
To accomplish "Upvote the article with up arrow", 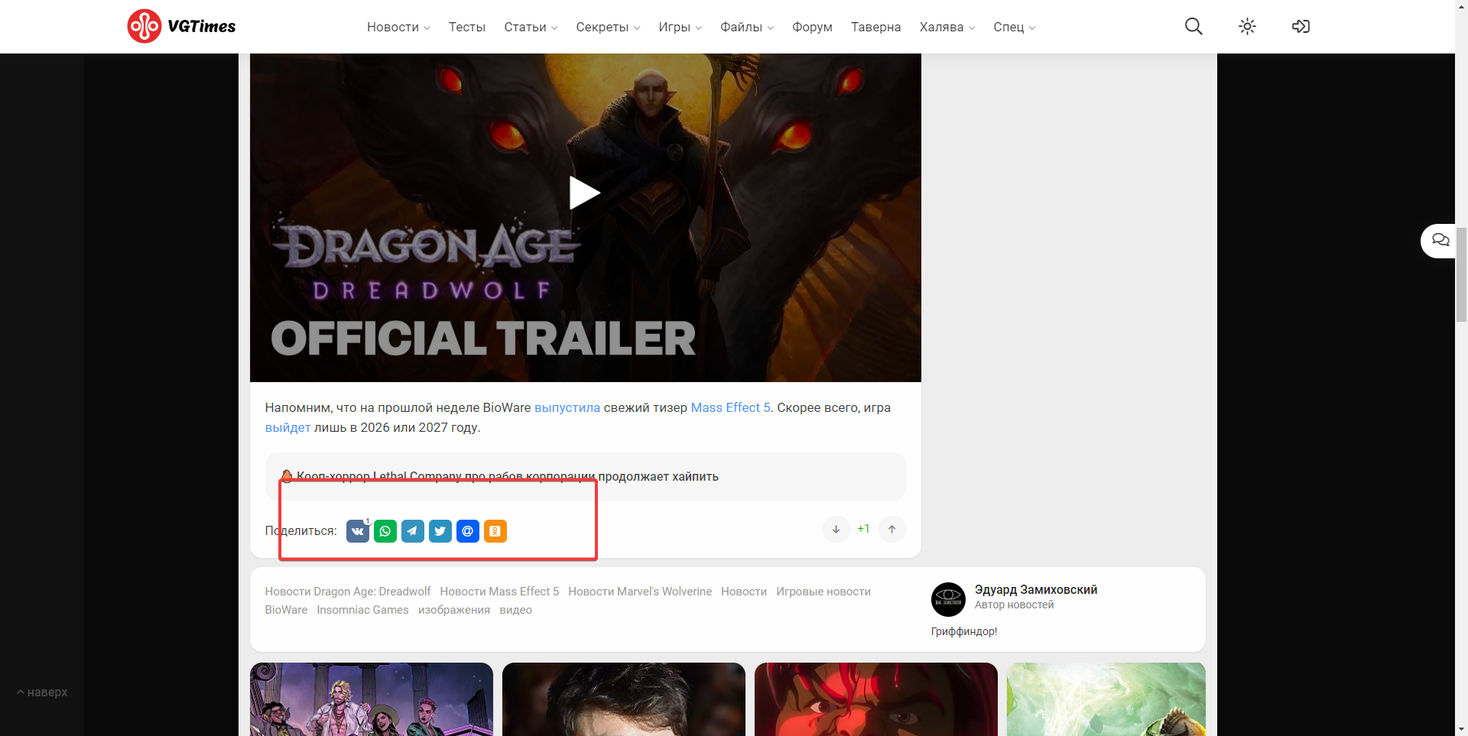I will pos(892,529).
